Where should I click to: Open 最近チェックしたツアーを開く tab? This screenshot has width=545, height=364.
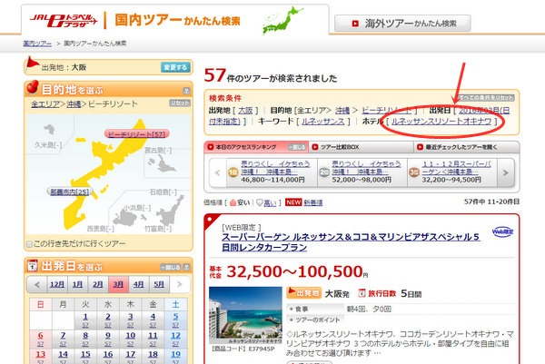[x=461, y=147]
